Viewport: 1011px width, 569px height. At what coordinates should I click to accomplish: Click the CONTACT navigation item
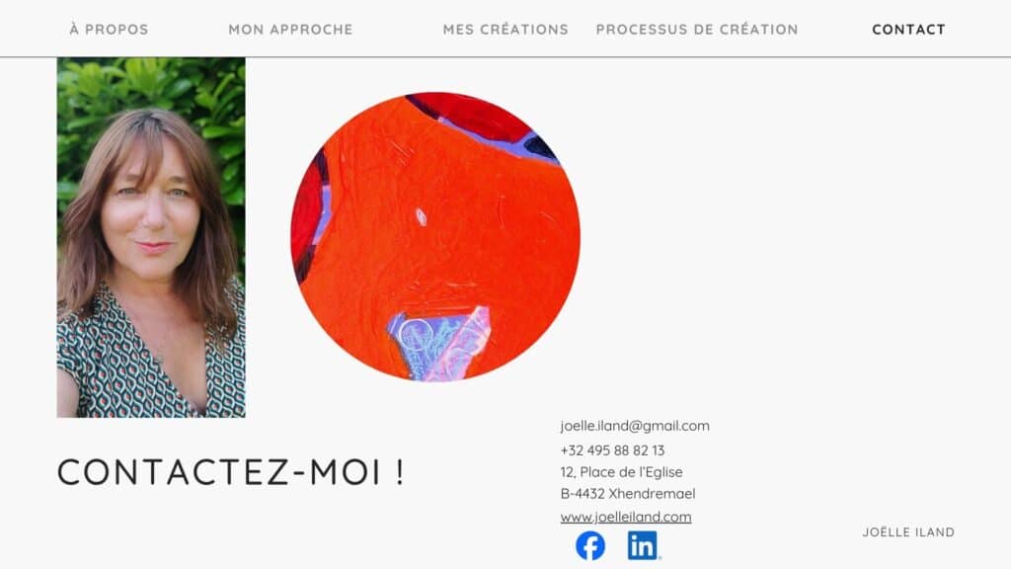[908, 29]
